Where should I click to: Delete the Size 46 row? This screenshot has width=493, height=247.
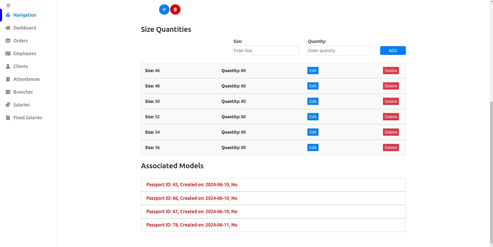click(391, 71)
